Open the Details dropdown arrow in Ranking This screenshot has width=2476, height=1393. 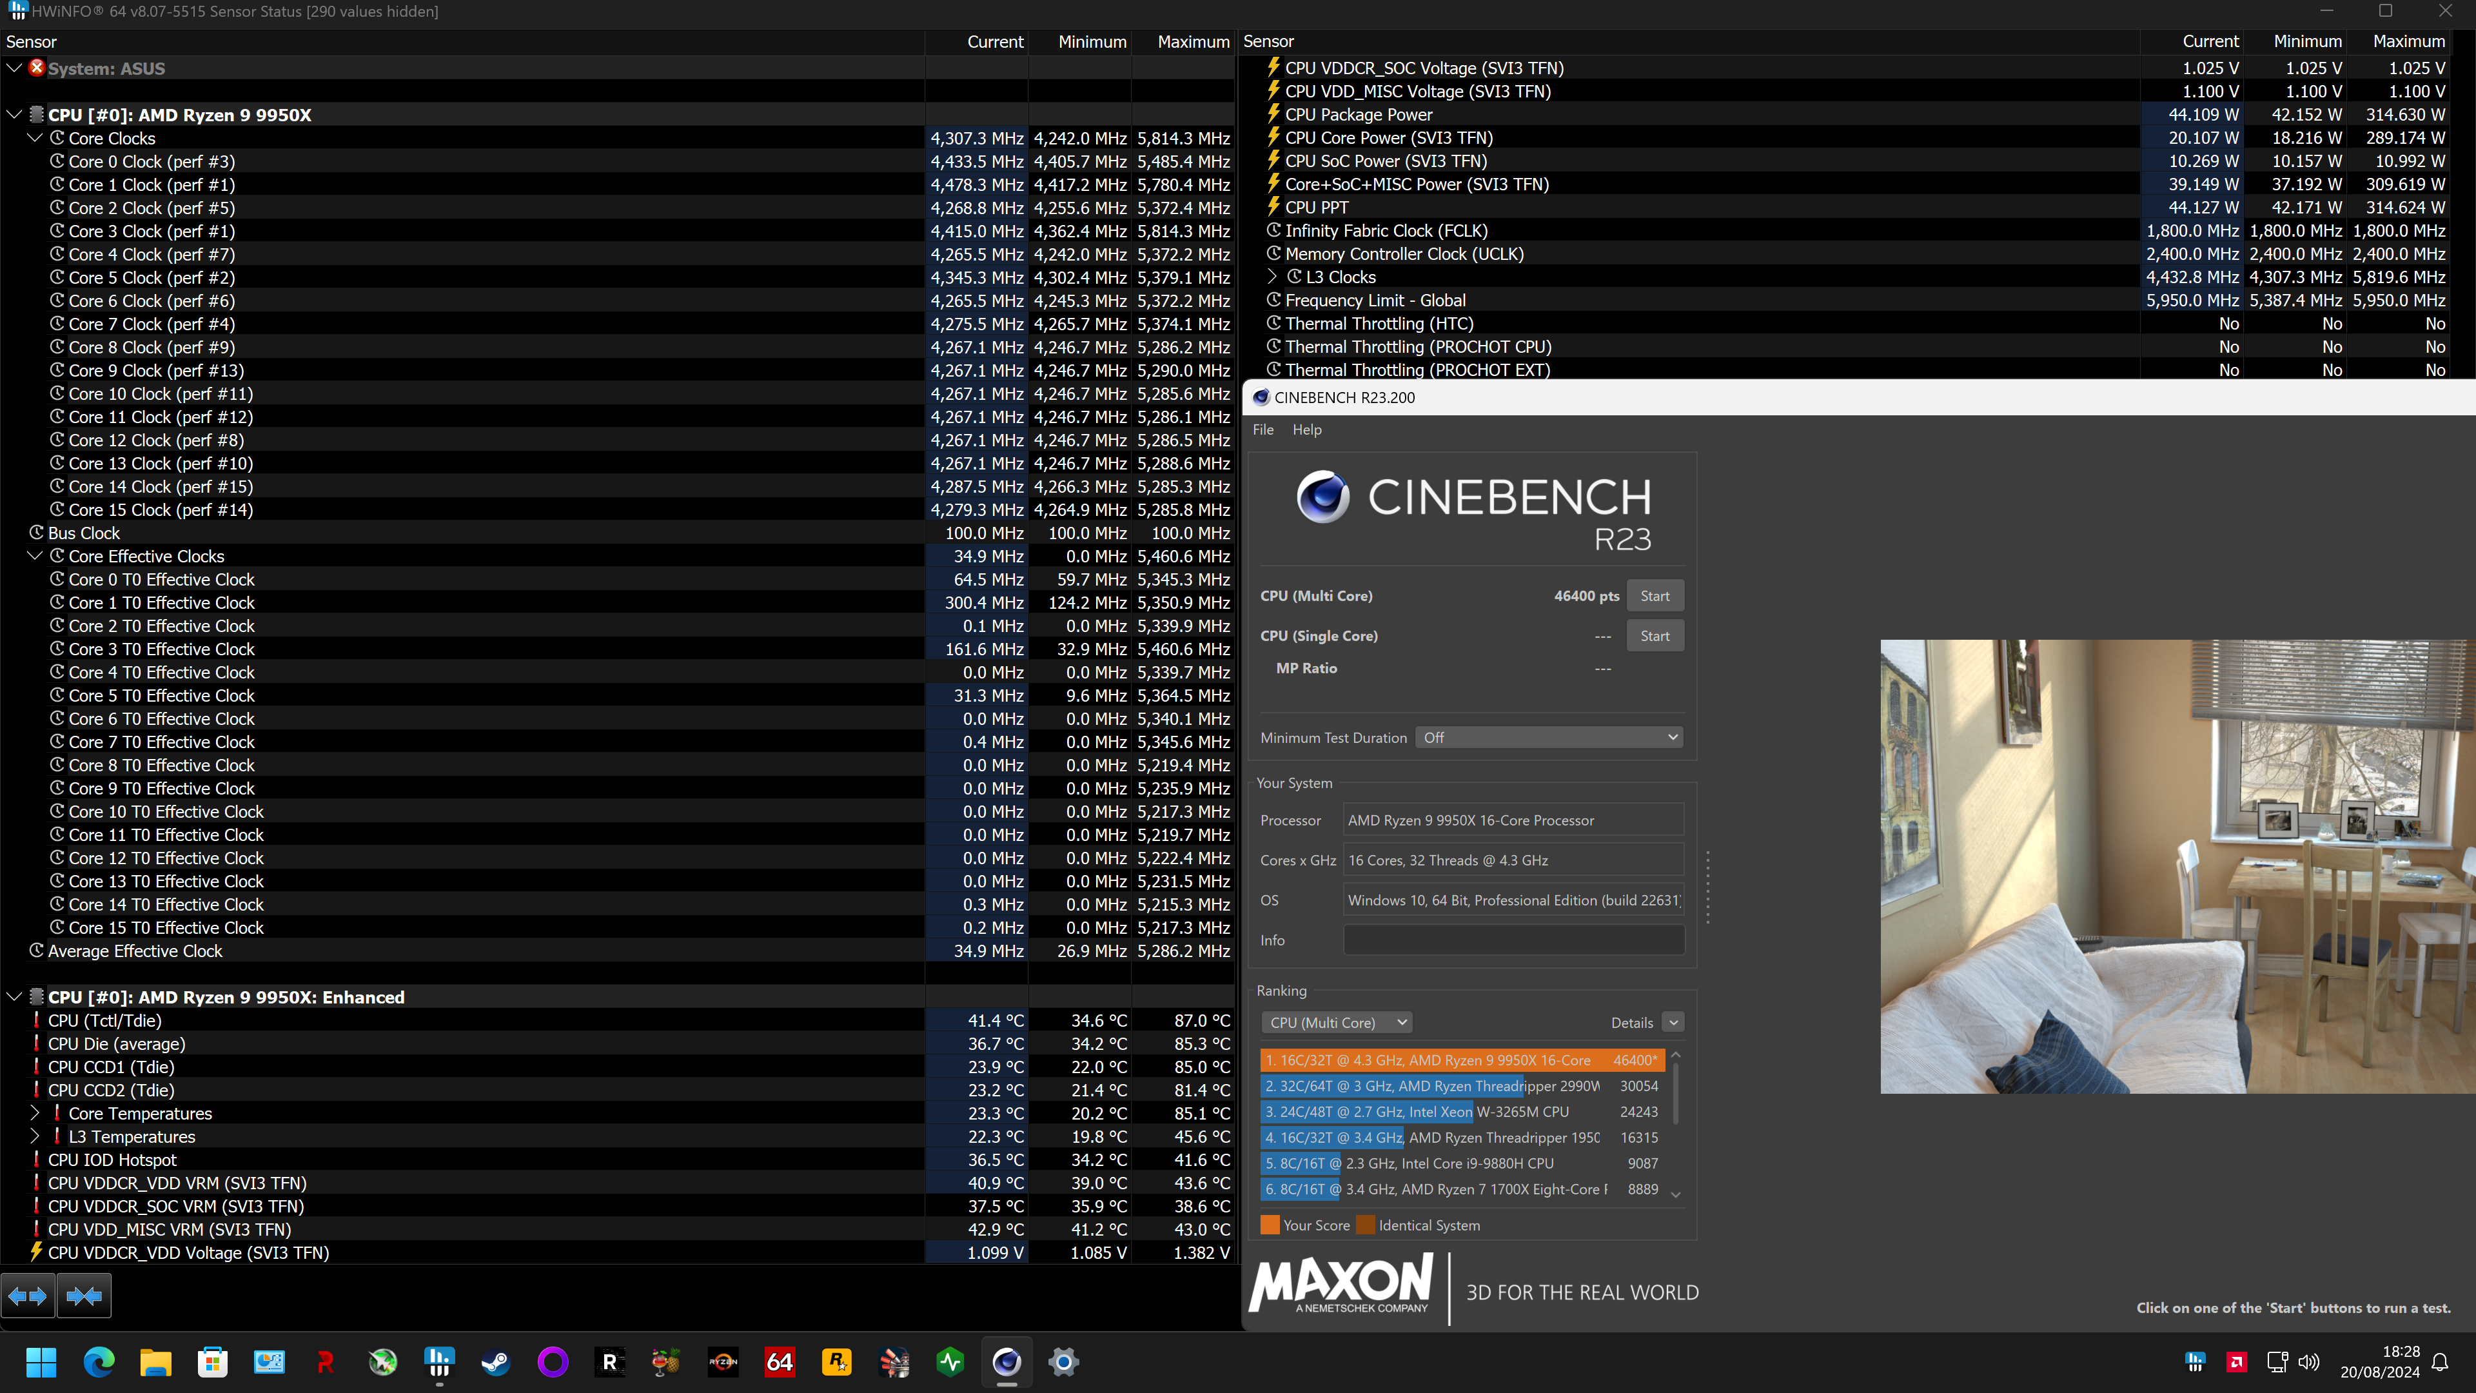[x=1673, y=1023]
